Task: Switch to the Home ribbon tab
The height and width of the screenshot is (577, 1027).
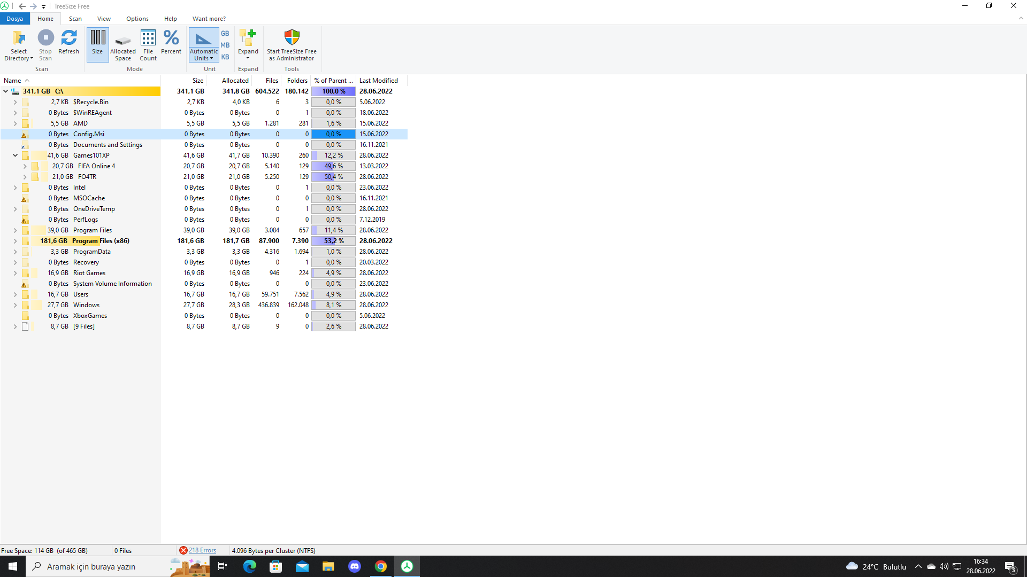Action: 45,19
